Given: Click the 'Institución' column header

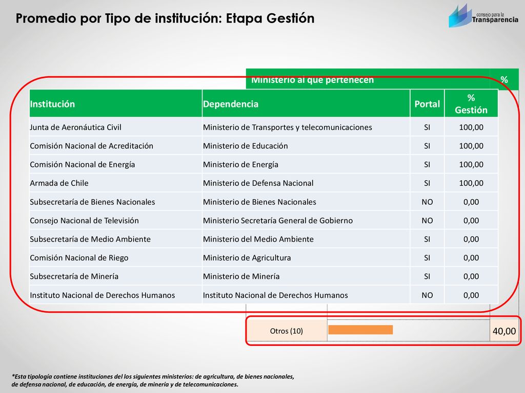Looking at the screenshot, I should pyautogui.click(x=116, y=103).
